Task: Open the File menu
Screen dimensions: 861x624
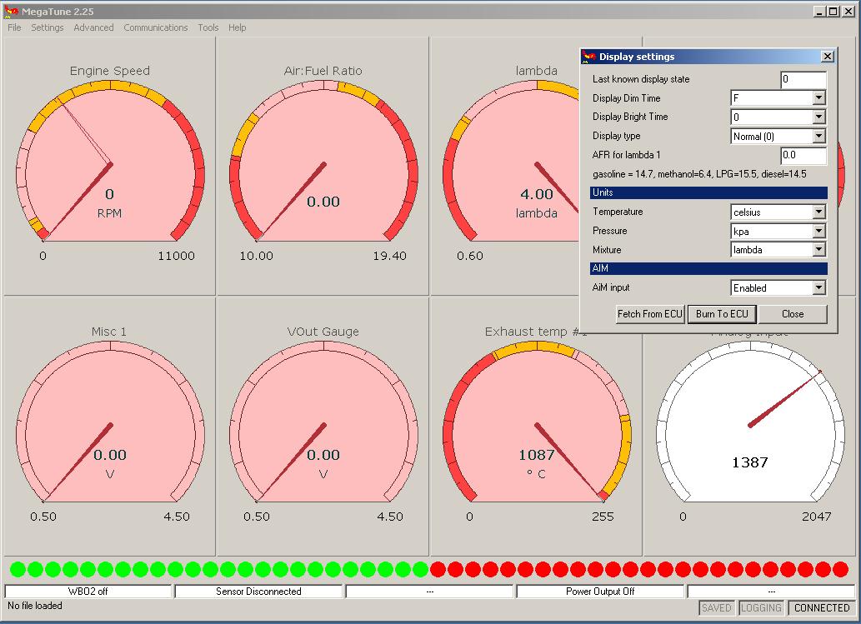Action: [14, 27]
